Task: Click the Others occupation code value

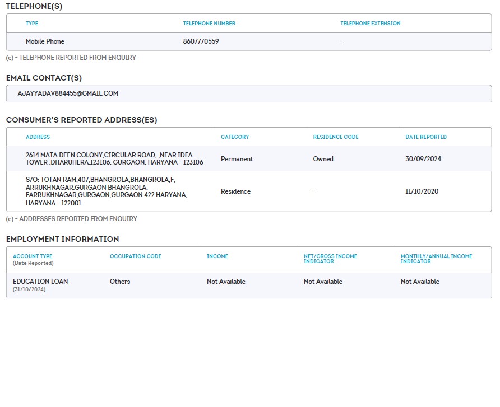Action: [x=120, y=282]
